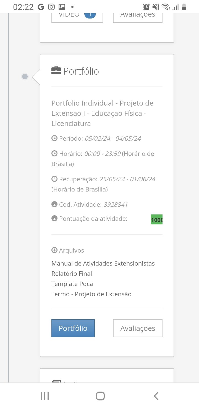199x409 pixels.
Task: Tap the clock icon next to Horário
Action: tap(54, 153)
